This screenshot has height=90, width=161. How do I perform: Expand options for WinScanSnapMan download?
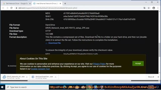tap(56, 77)
